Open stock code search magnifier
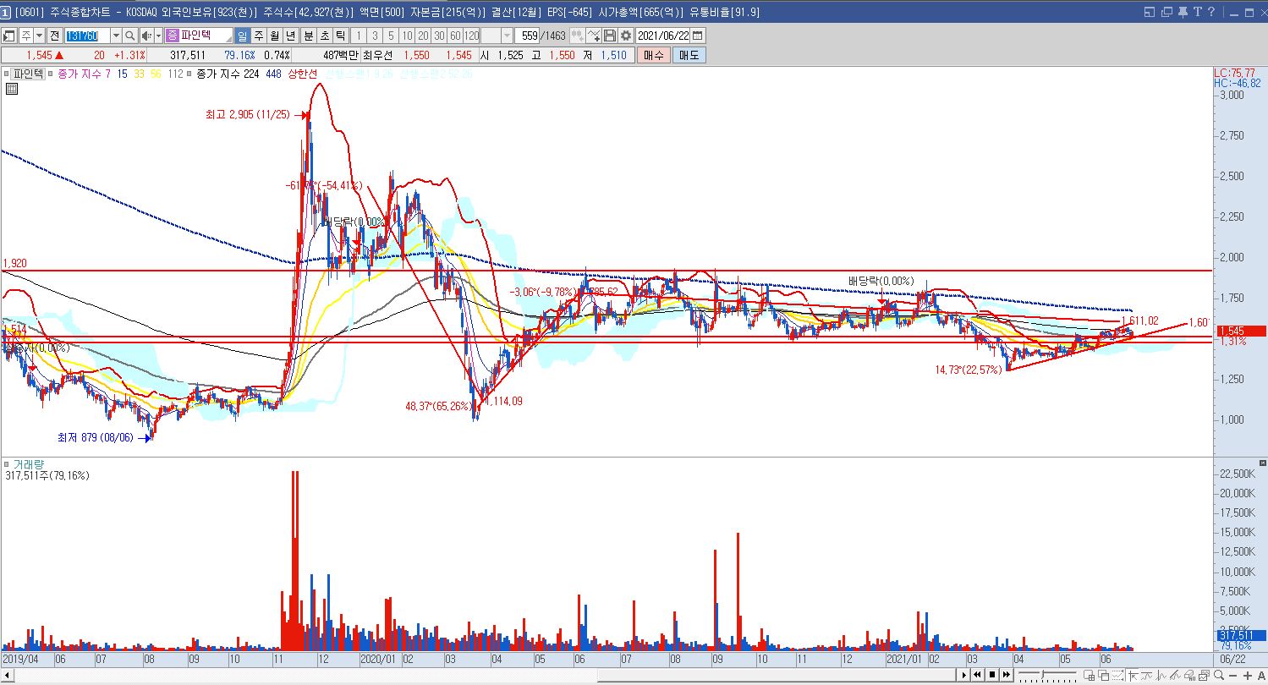Screen dimensions: 1268x685 pyautogui.click(x=129, y=36)
